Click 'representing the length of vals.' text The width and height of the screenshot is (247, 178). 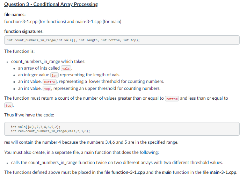click(x=90, y=75)
